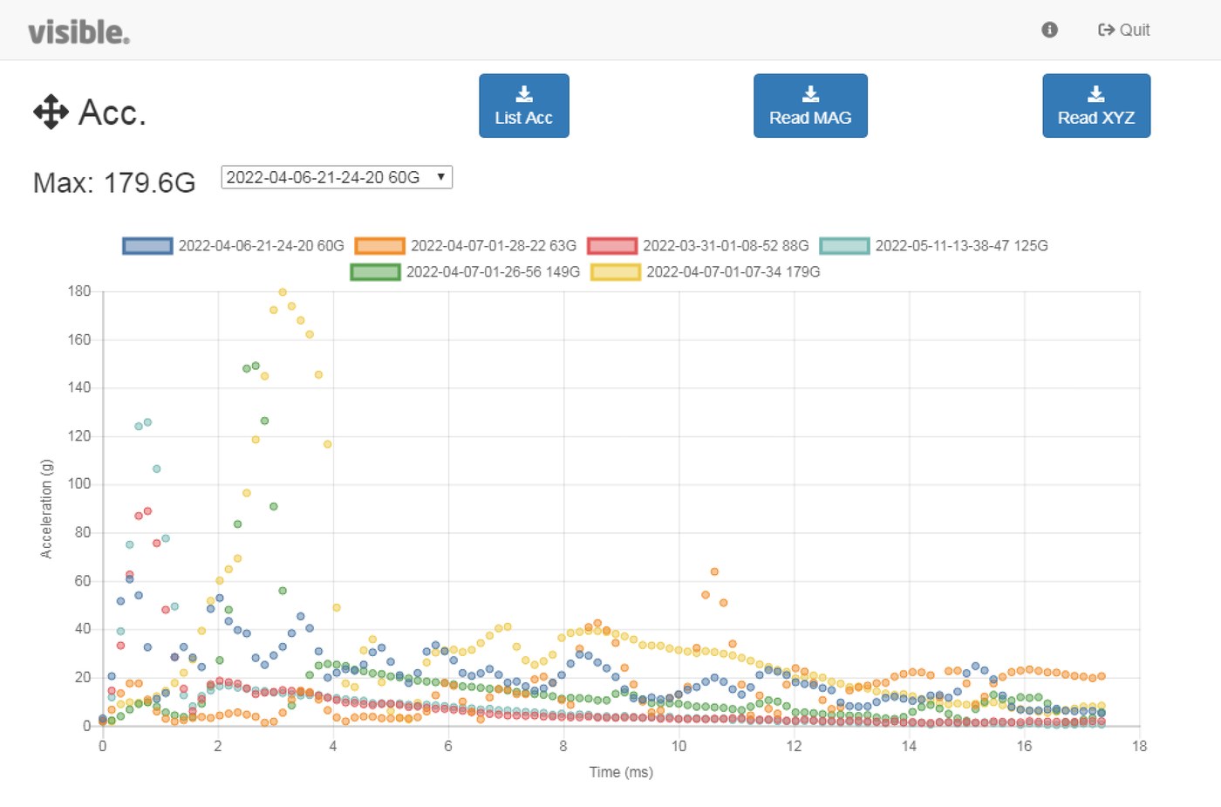Viewport: 1221px width, 807px height.
Task: Click the info circle icon
Action: point(1049,30)
